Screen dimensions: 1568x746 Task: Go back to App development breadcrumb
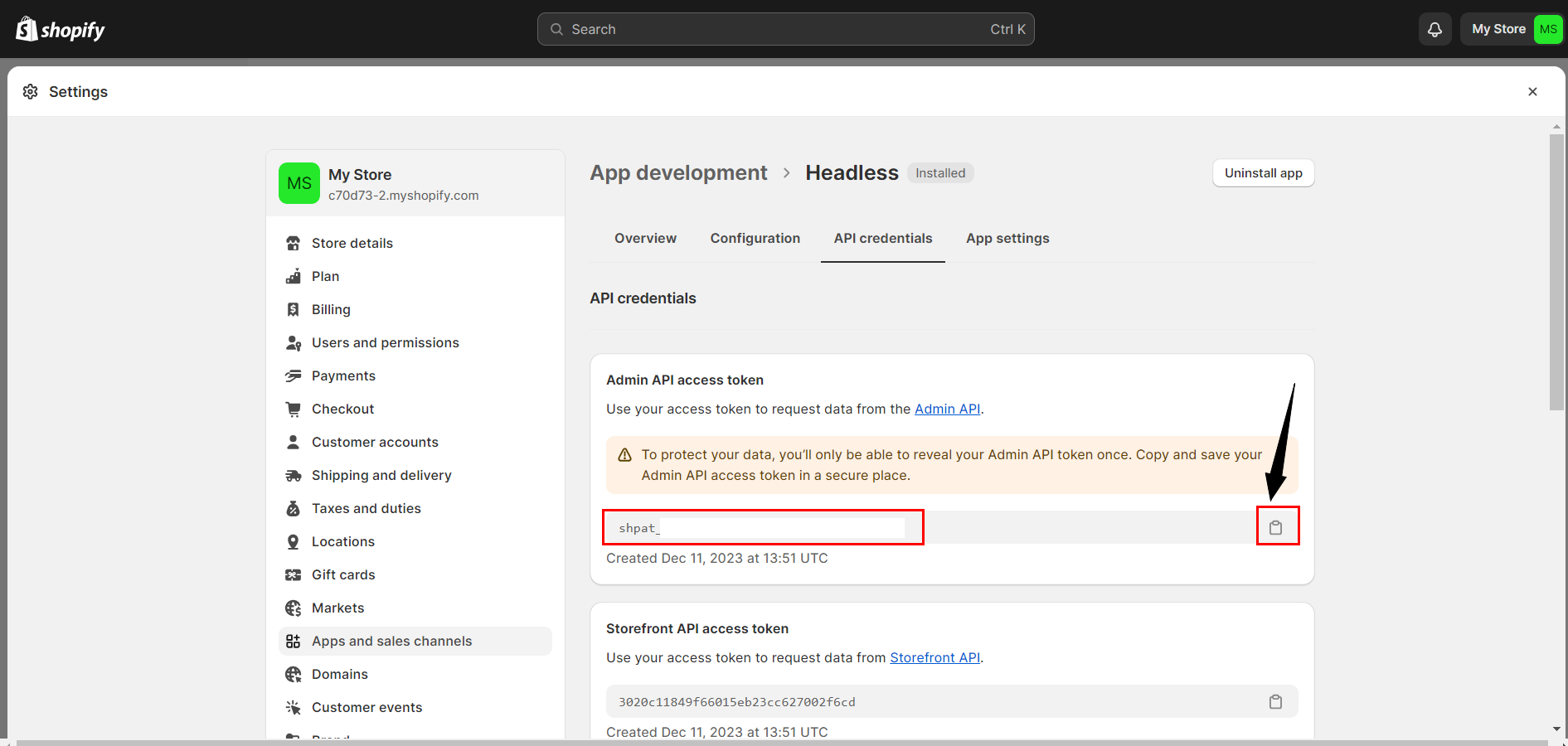click(678, 172)
